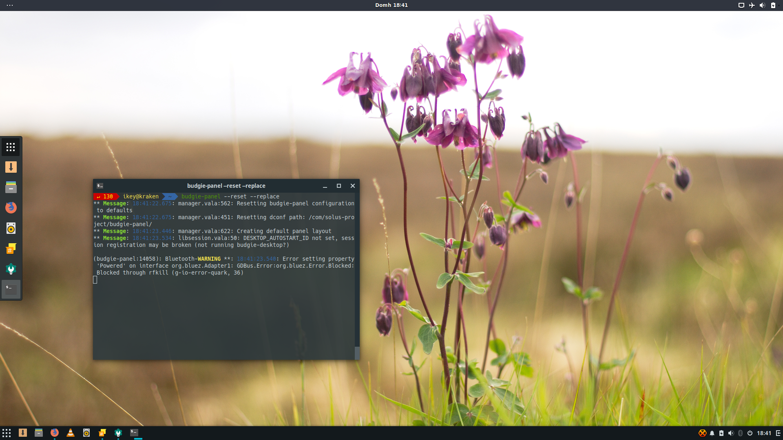
Task: Open the file manager in the left dock
Action: 11,187
